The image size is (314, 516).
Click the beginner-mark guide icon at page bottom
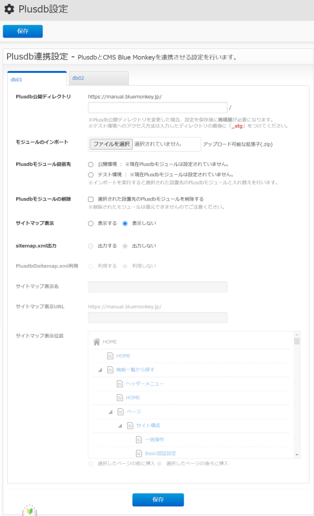[x=30, y=510]
